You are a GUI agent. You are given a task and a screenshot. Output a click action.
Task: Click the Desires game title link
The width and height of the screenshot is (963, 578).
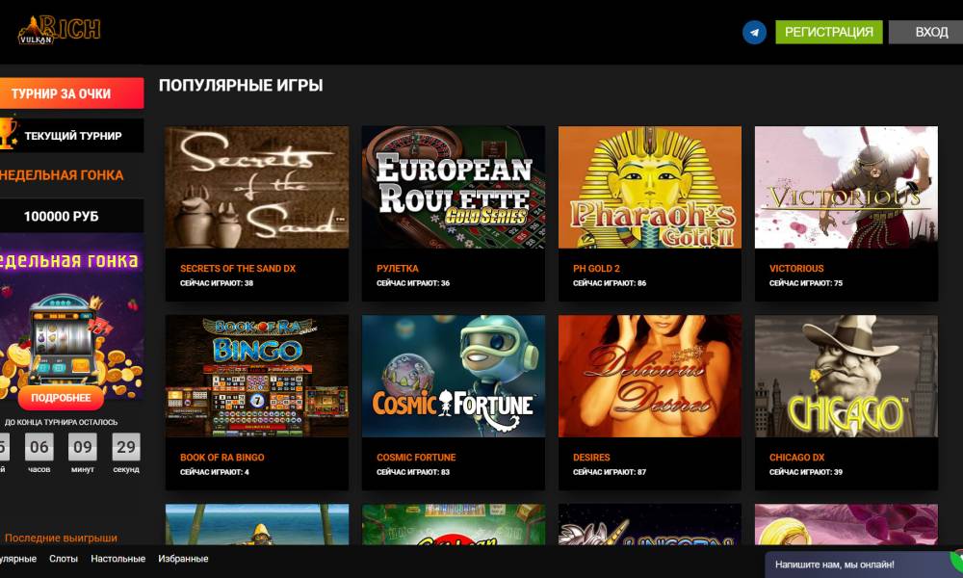[x=591, y=458]
